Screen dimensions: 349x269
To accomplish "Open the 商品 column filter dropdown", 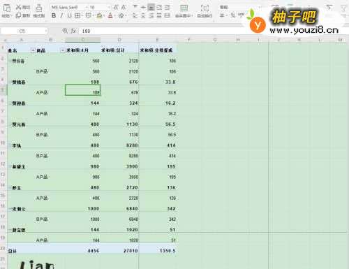I will [62, 50].
